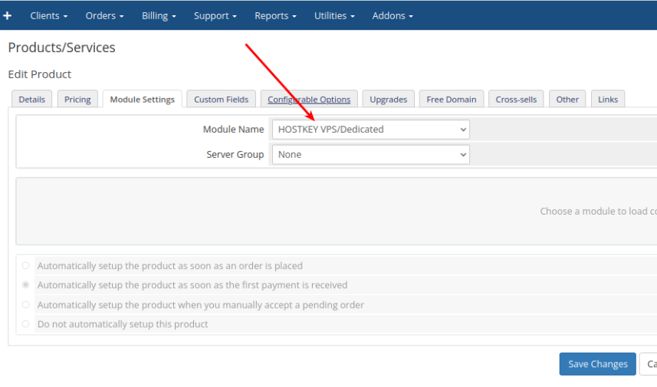Expand the Module Name dropdown
Image resolution: width=657 pixels, height=387 pixels.
tap(370, 130)
